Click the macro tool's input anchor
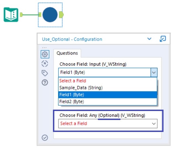Image resolution: width=173 pixels, height=148 pixels. pyautogui.click(x=40, y=15)
